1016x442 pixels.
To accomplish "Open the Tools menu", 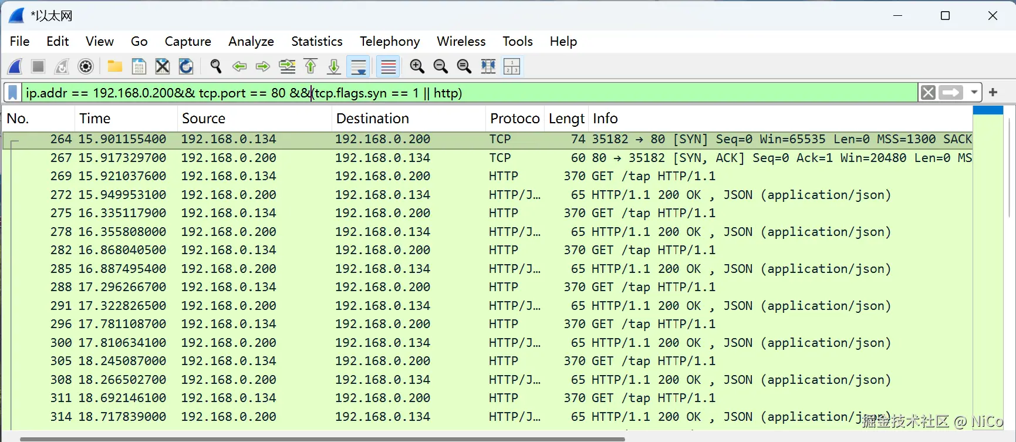I will (x=518, y=41).
